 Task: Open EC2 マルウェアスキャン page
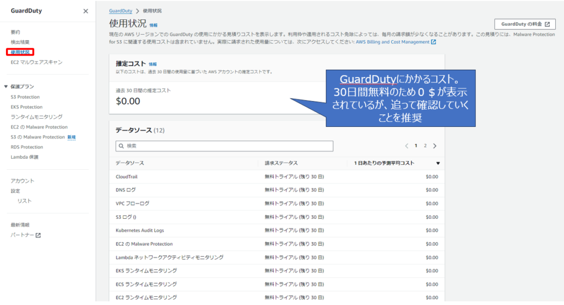pos(36,62)
